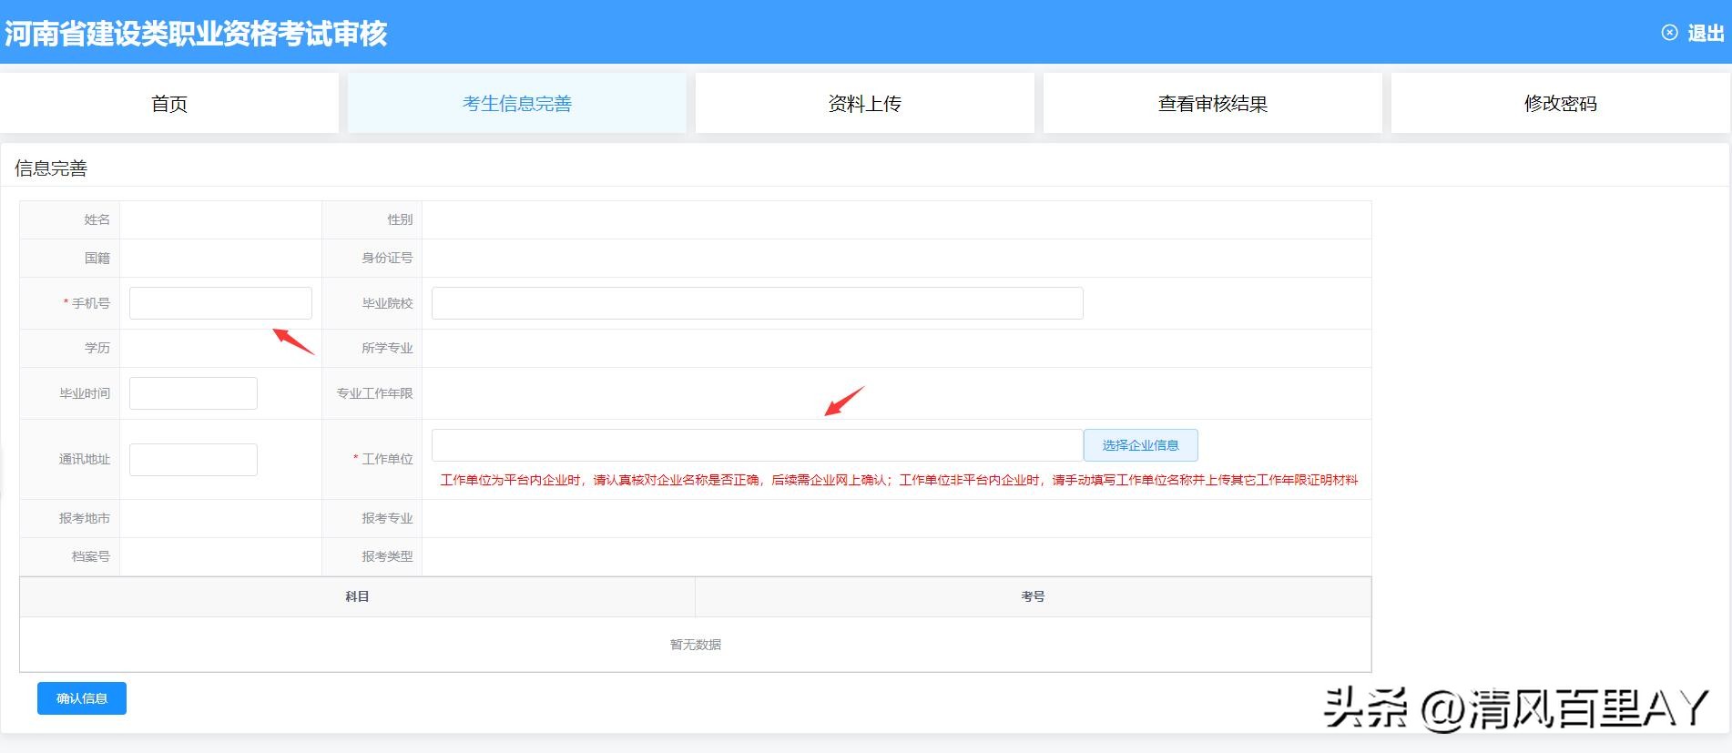The width and height of the screenshot is (1732, 753).
Task: Click the 工作单位 required label
Action: click(x=383, y=459)
